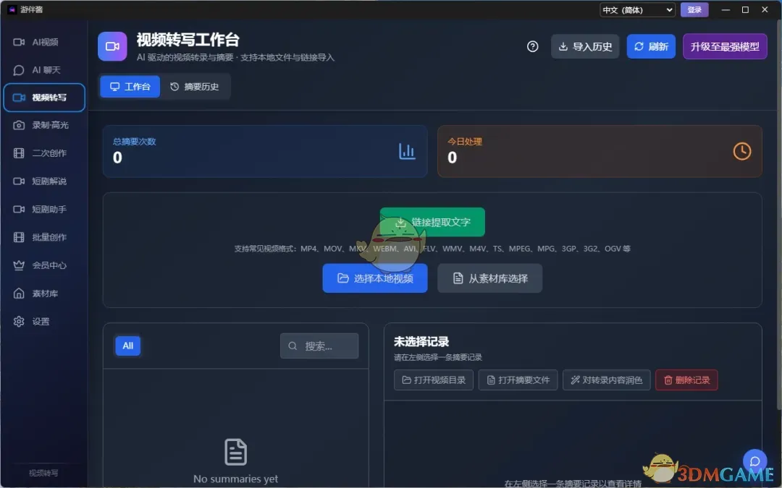Image resolution: width=782 pixels, height=488 pixels.
Task: Open the 会员中心 page
Action: pyautogui.click(x=43, y=265)
